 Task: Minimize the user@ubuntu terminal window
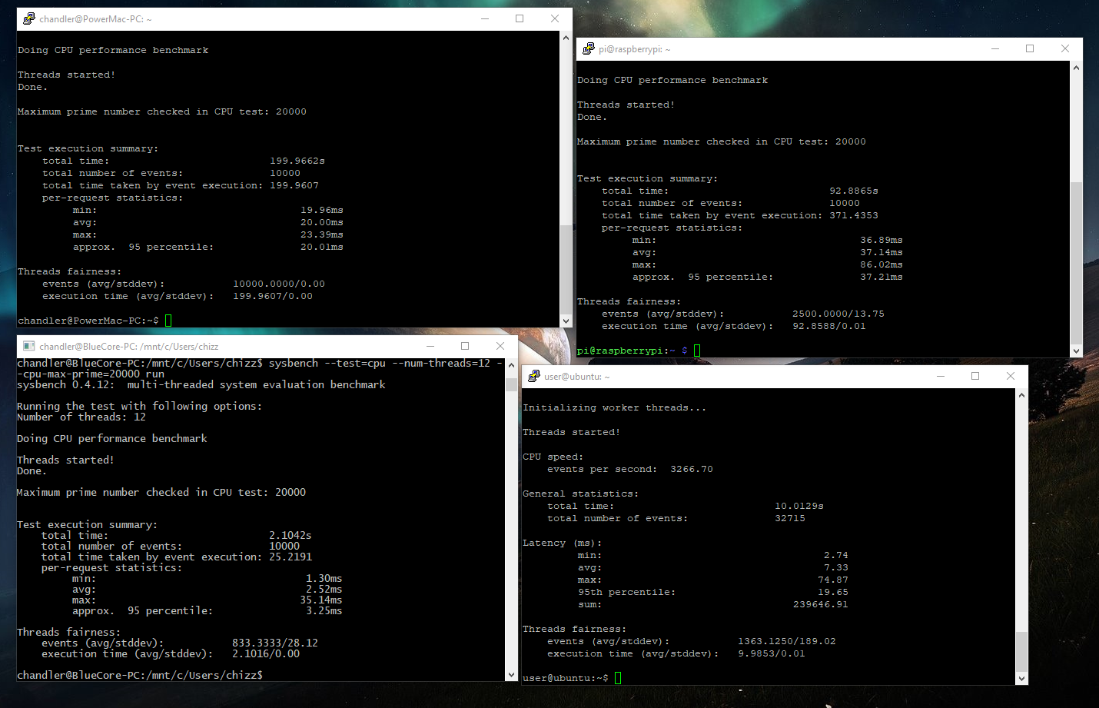point(941,376)
